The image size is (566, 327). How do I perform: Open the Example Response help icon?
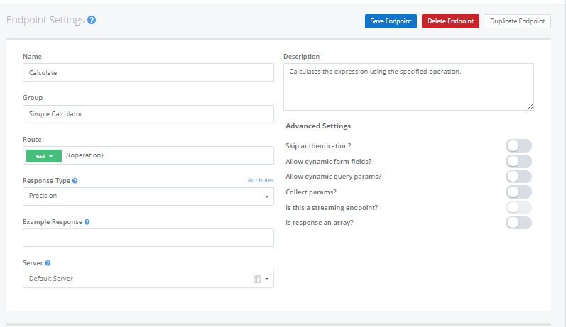tap(87, 222)
